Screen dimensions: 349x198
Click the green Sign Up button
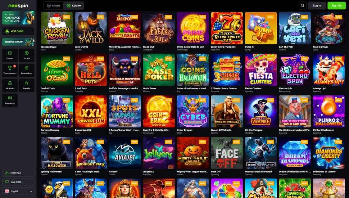pyautogui.click(x=336, y=5)
